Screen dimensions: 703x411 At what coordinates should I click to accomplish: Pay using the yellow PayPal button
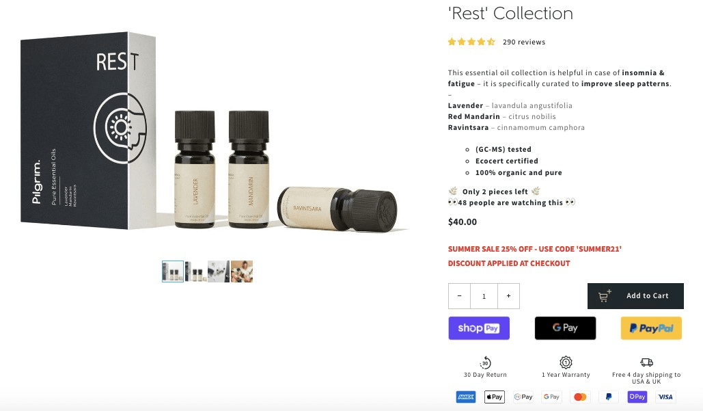point(651,328)
